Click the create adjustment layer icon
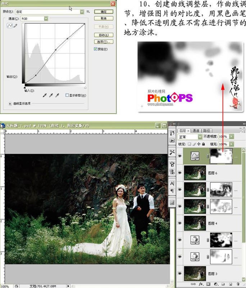 (215, 284)
